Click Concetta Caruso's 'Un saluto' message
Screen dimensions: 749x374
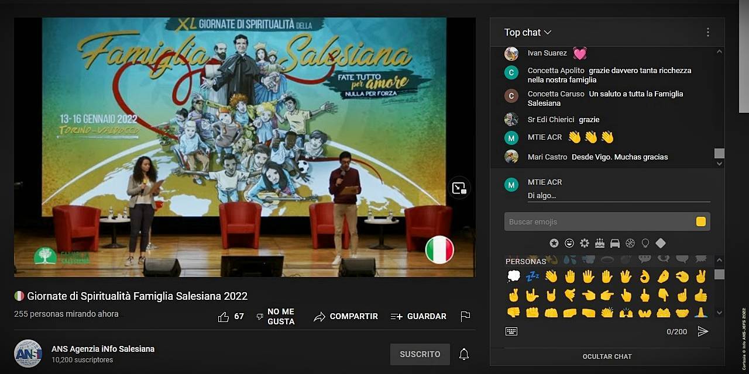pos(606,98)
